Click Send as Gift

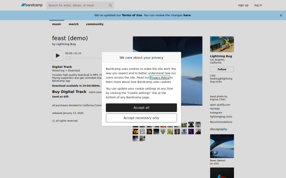pos(61,97)
